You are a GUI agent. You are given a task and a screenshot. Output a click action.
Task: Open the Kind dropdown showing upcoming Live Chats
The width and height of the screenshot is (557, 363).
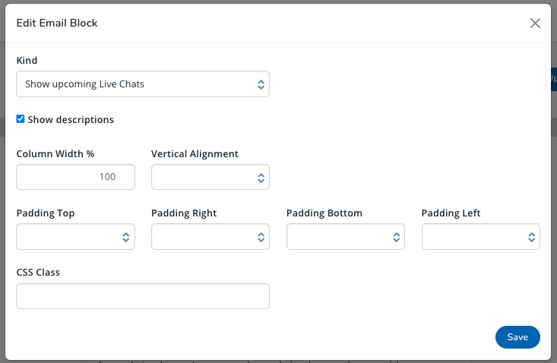(x=143, y=84)
